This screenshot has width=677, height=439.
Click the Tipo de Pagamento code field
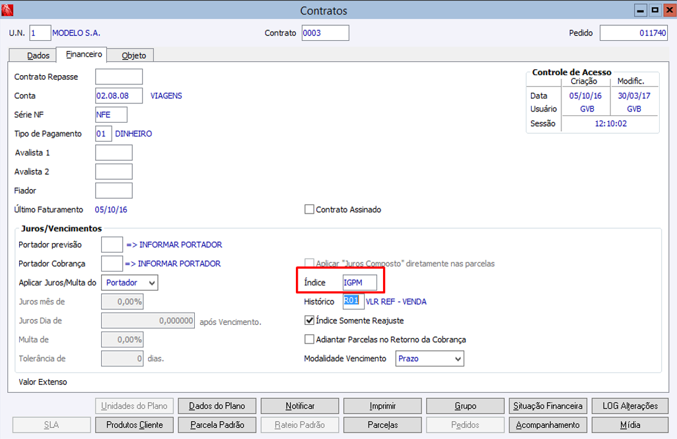click(x=104, y=134)
